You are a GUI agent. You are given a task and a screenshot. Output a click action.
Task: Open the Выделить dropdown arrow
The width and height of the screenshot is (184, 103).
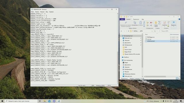click(x=174, y=26)
